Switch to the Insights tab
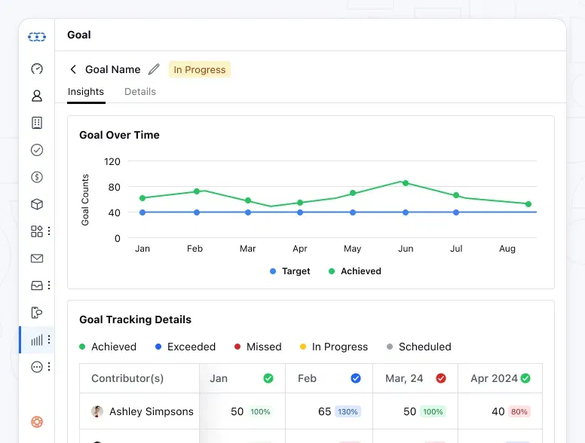This screenshot has height=443, width=585. (86, 92)
